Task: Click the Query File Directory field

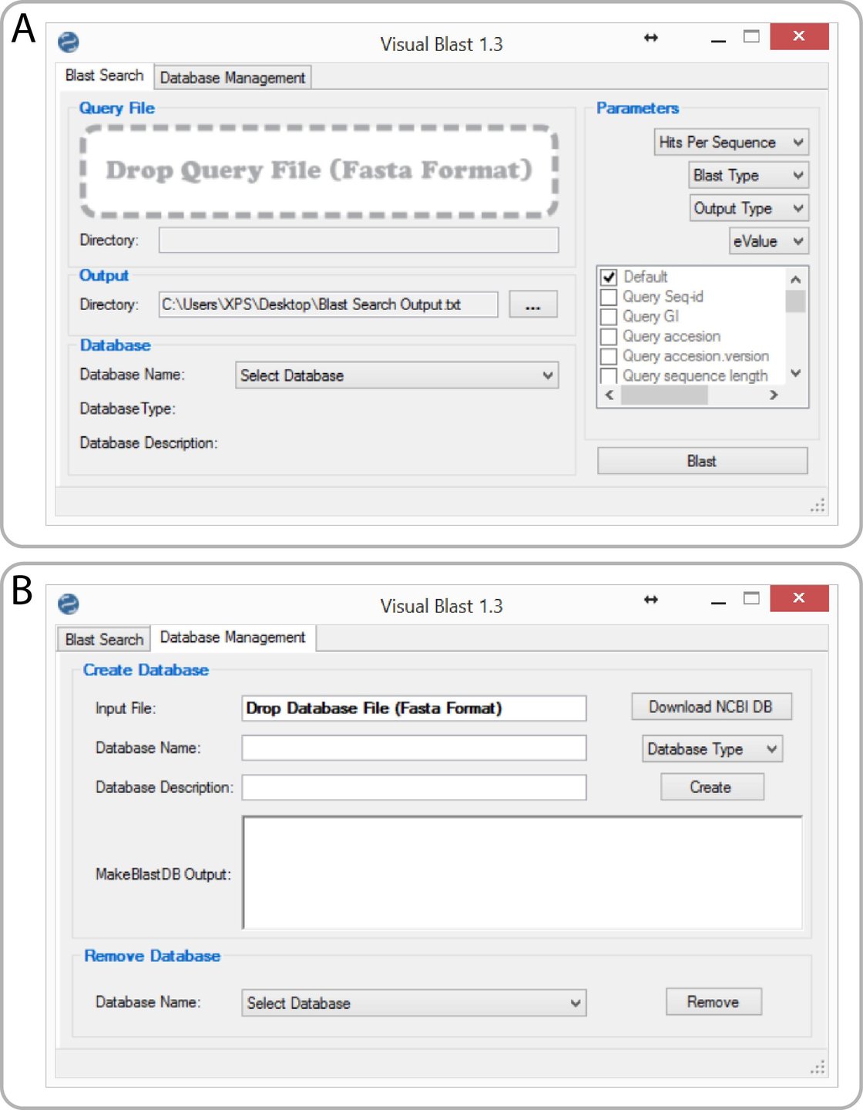Action: tap(359, 240)
